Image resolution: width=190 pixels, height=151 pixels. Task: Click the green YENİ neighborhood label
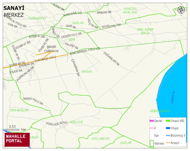tap(72, 39)
